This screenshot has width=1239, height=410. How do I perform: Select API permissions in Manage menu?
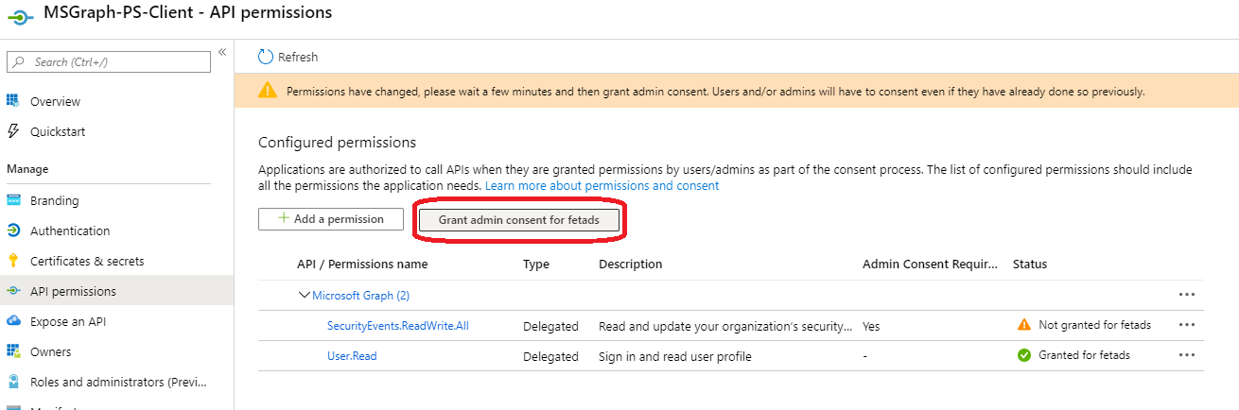[x=73, y=291]
